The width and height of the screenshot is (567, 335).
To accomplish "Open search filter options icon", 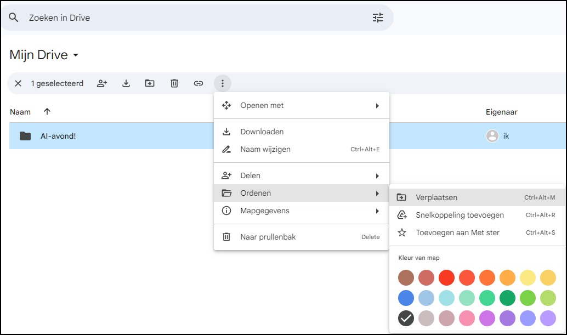I will (378, 18).
